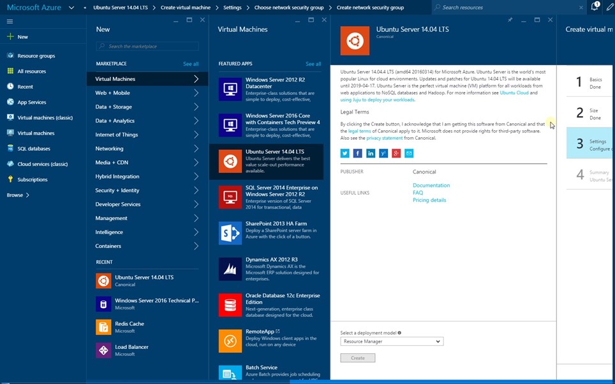Click RemoteApp orange icon
Image resolution: width=615 pixels, height=384 pixels.
[x=230, y=341]
